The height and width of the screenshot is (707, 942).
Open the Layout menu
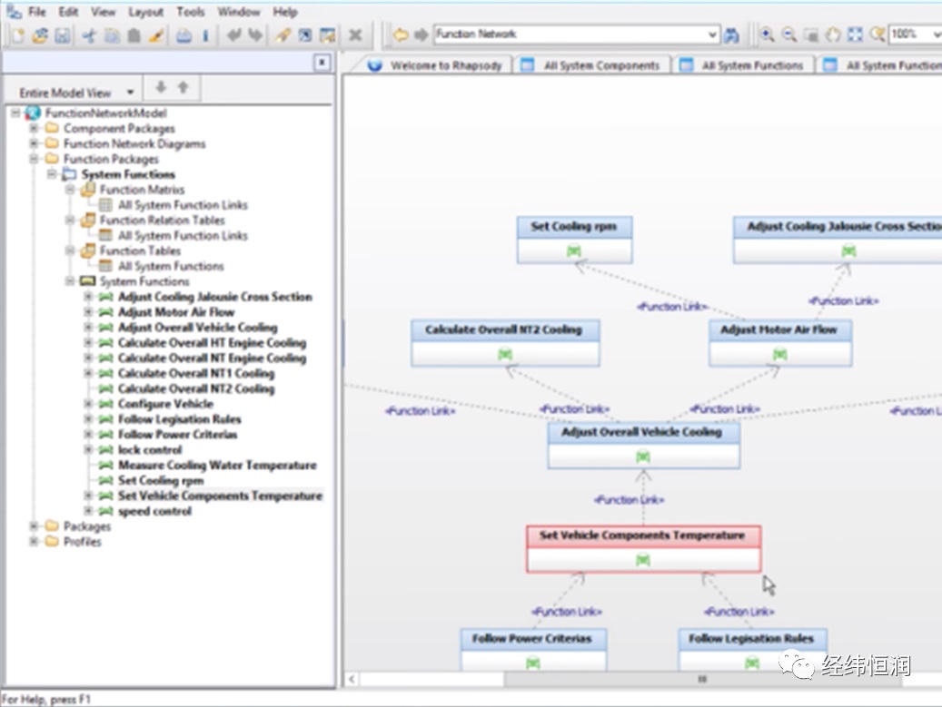[x=145, y=12]
